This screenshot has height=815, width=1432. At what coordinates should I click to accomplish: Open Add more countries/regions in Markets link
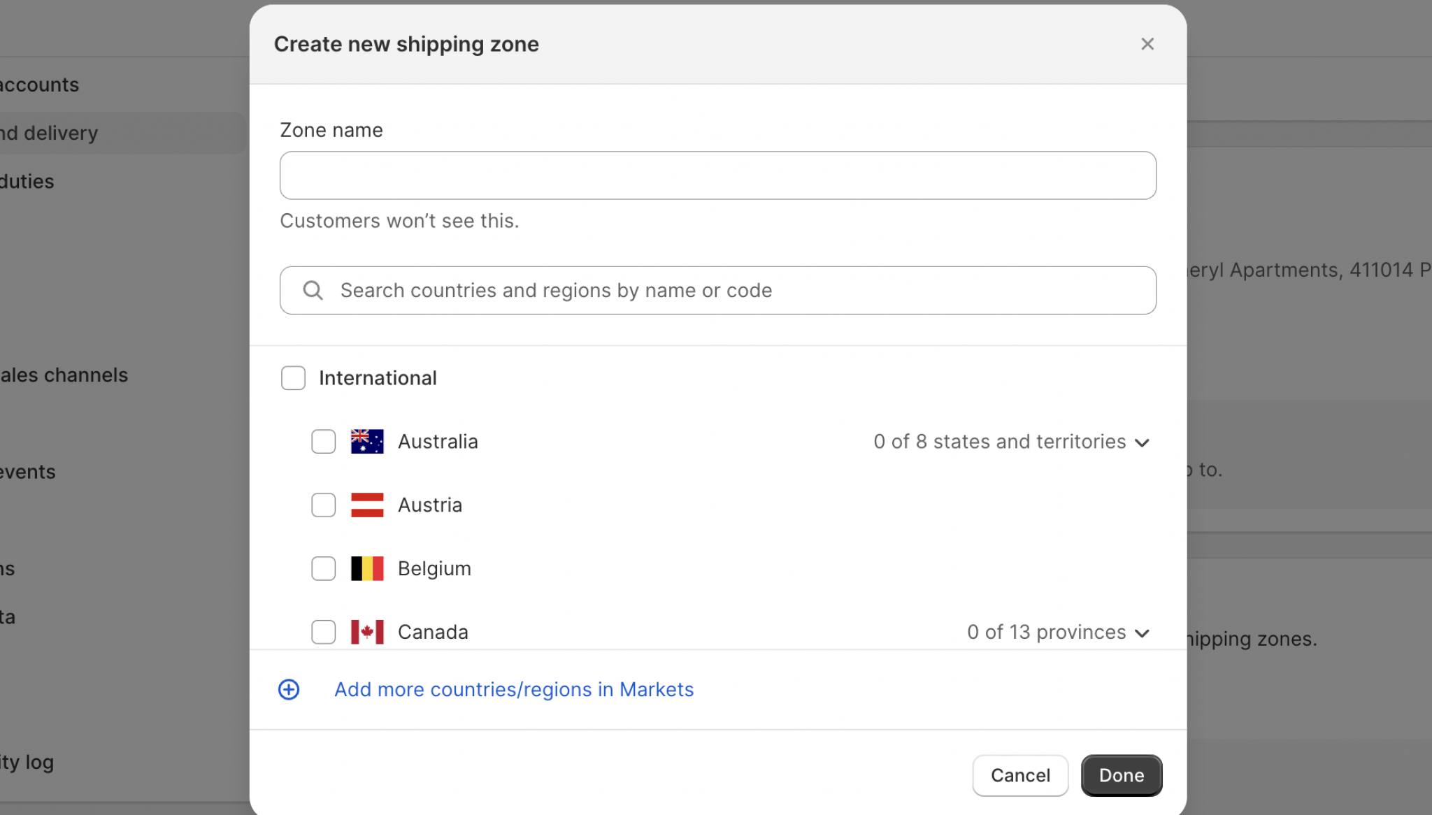514,690
